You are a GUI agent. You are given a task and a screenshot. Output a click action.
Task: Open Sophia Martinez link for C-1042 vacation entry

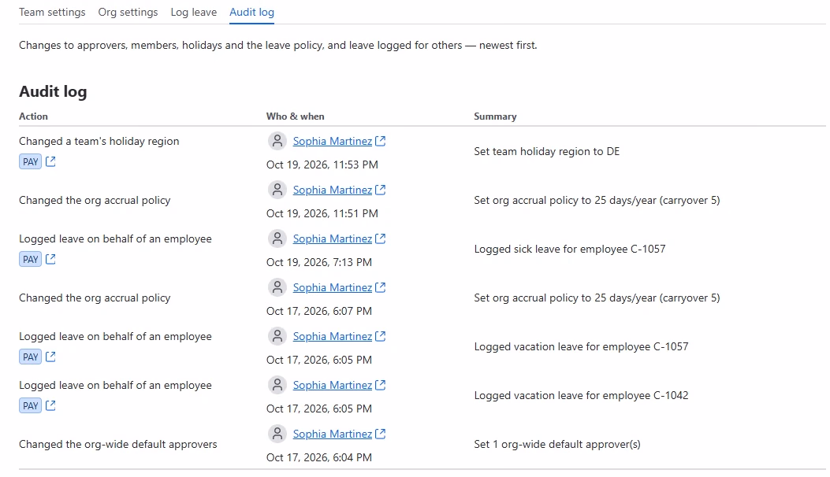point(332,386)
